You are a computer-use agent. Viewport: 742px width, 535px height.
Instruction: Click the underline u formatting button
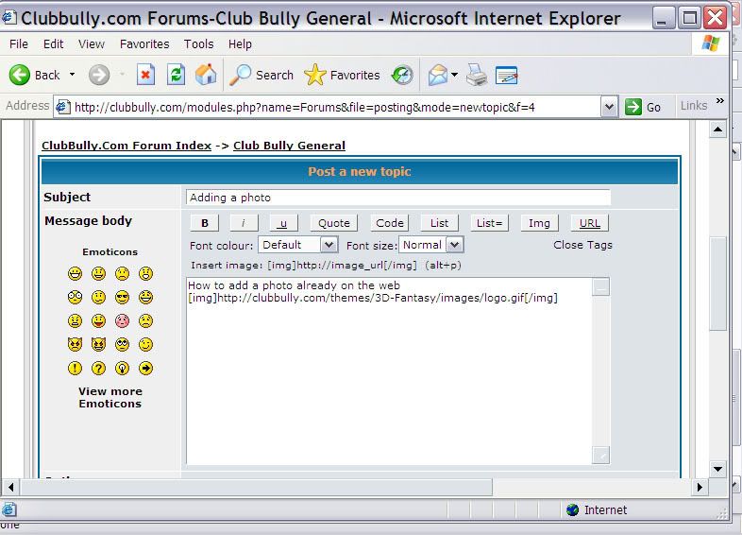click(x=283, y=223)
